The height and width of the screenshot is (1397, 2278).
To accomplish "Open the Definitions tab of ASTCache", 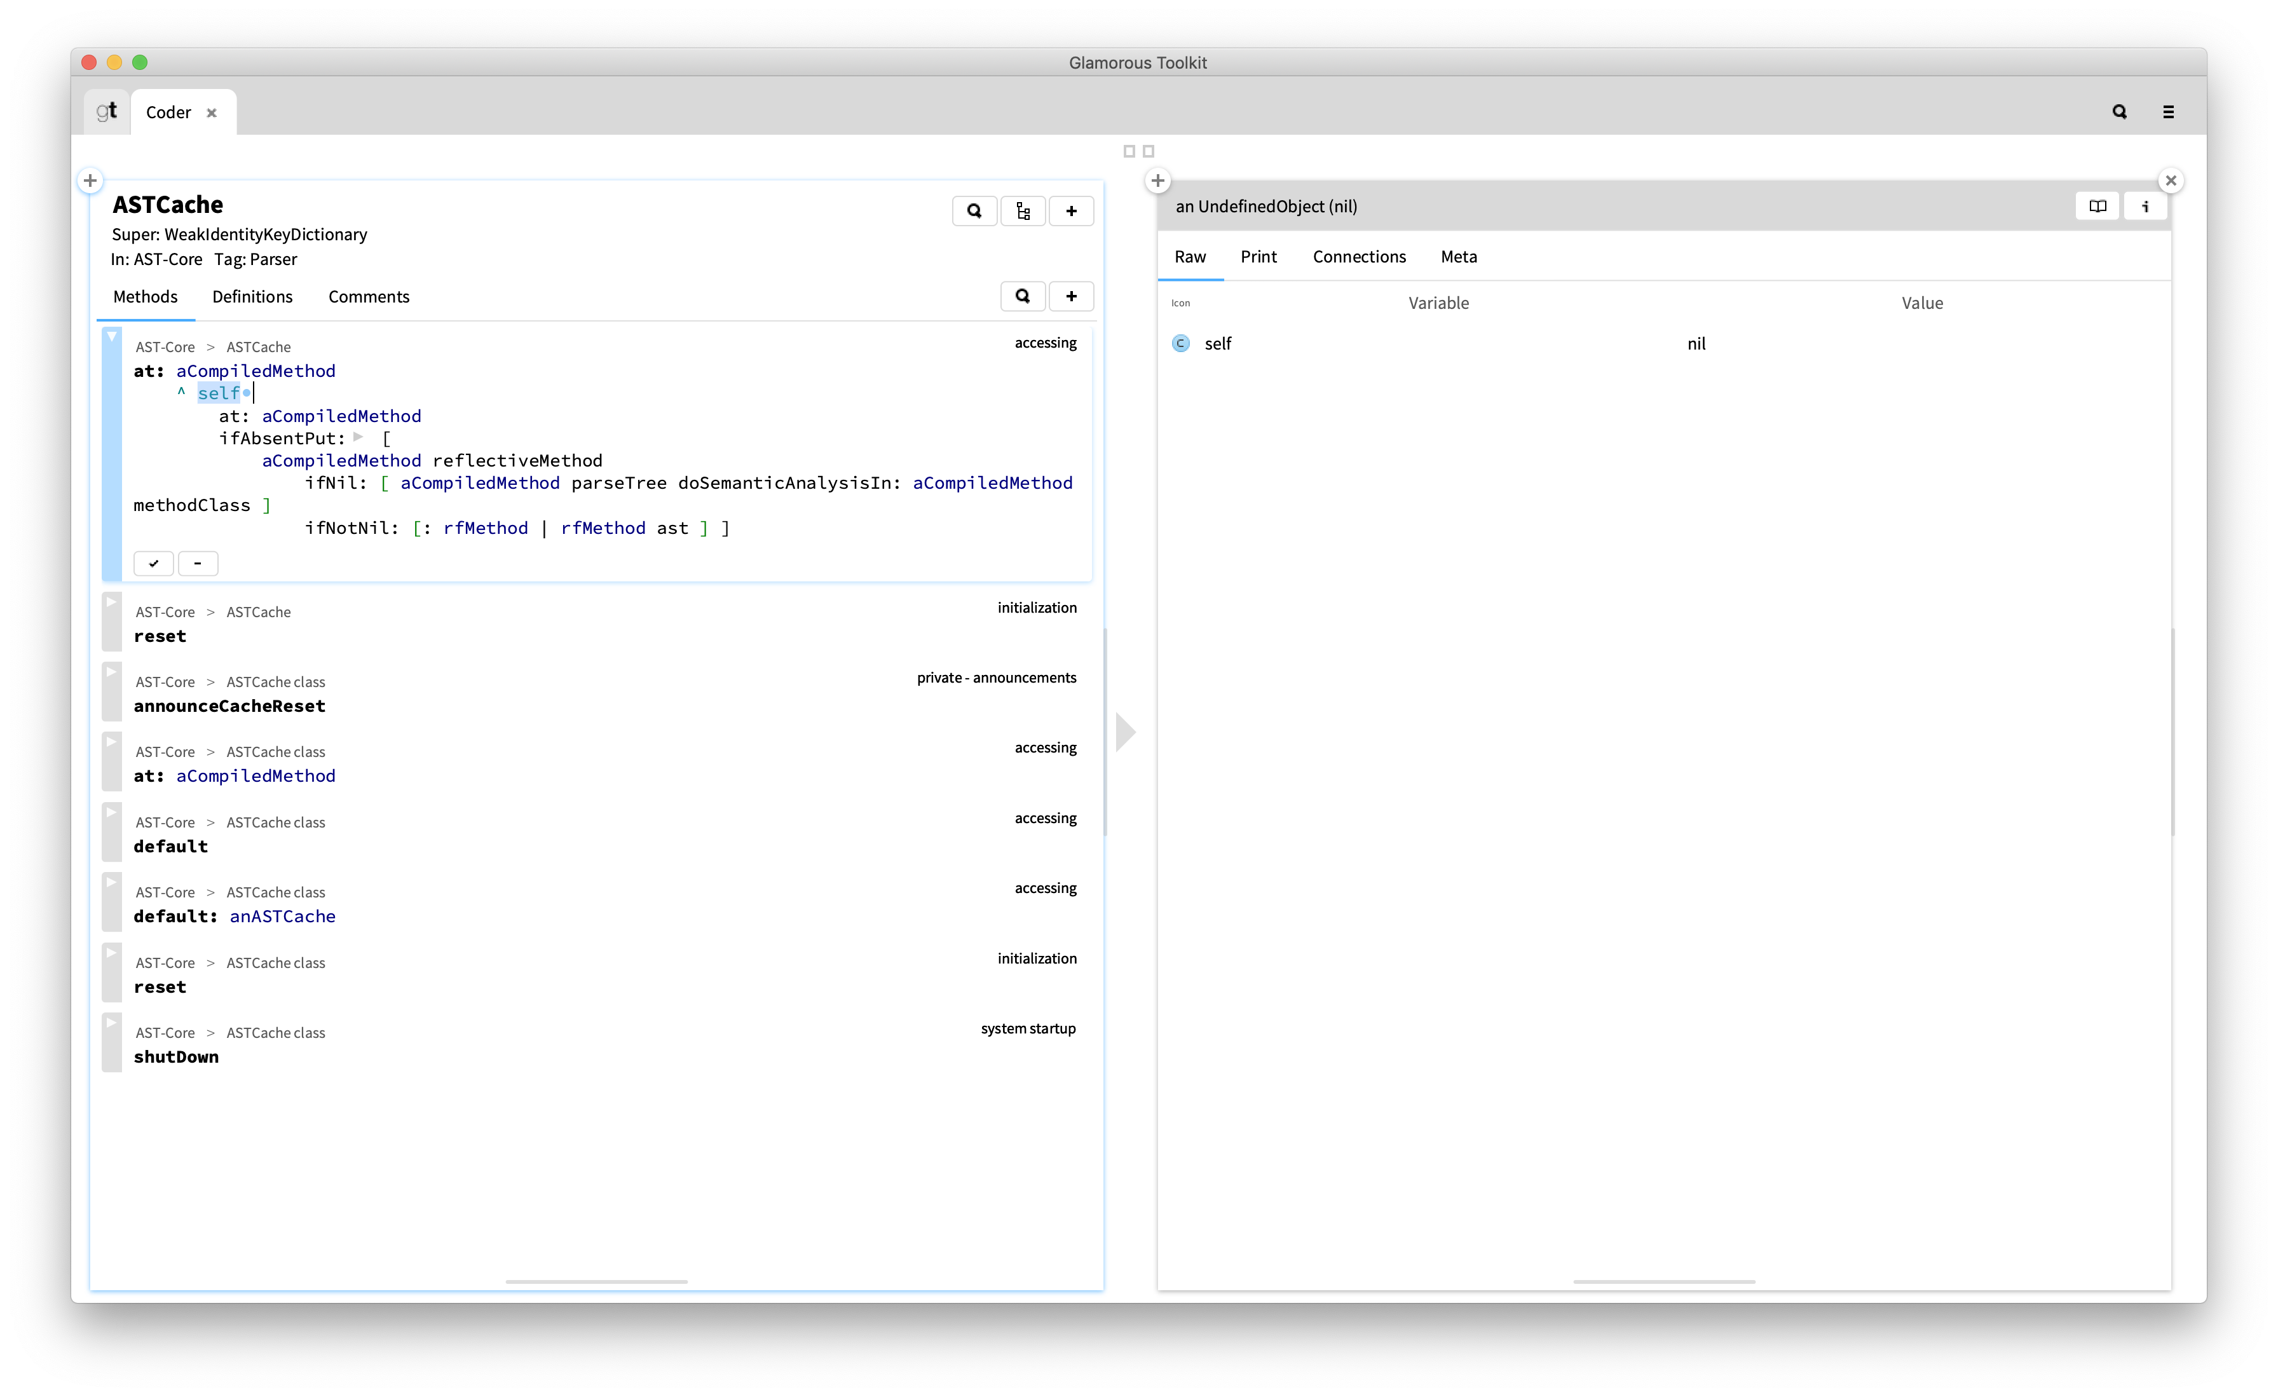I will [252, 296].
